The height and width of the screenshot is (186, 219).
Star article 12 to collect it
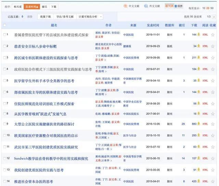(212, 158)
